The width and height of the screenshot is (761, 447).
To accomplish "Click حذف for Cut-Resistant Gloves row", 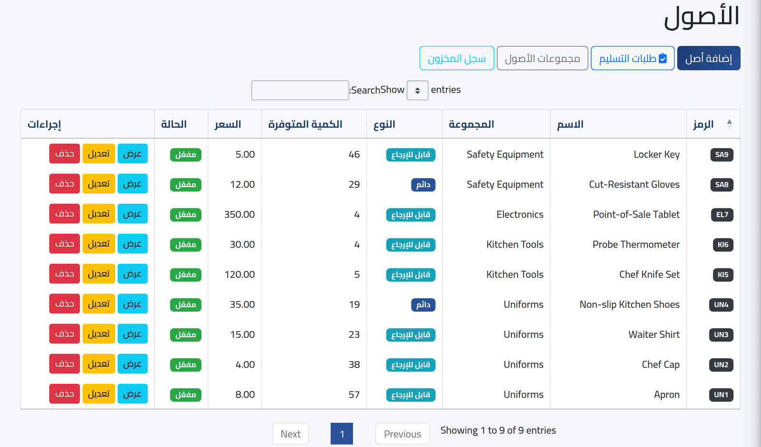I will pos(65,183).
